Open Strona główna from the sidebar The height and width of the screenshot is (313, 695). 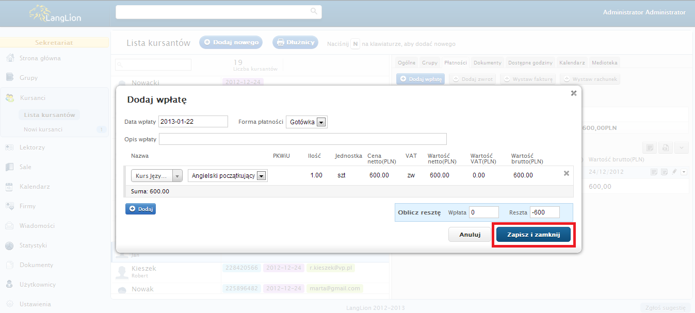(40, 58)
